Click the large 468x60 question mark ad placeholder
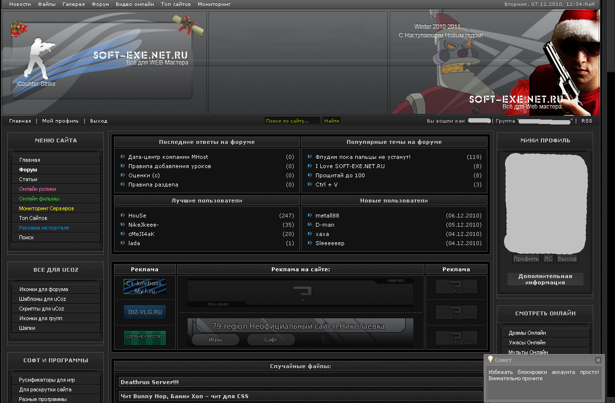 pos(300,293)
